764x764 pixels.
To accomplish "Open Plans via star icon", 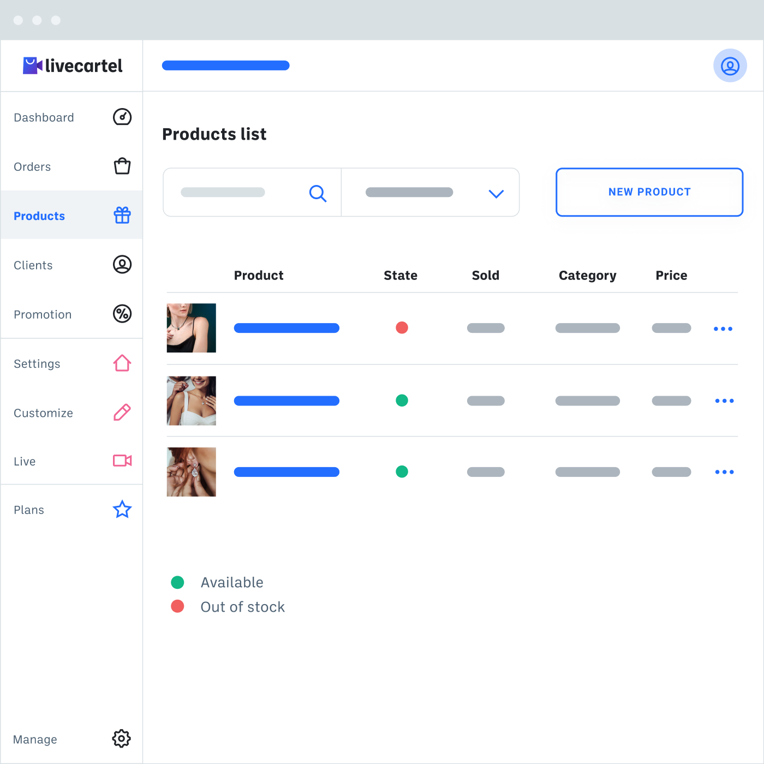I will [122, 510].
